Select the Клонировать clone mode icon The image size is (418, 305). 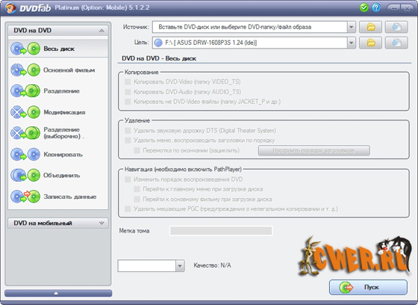tap(25, 155)
